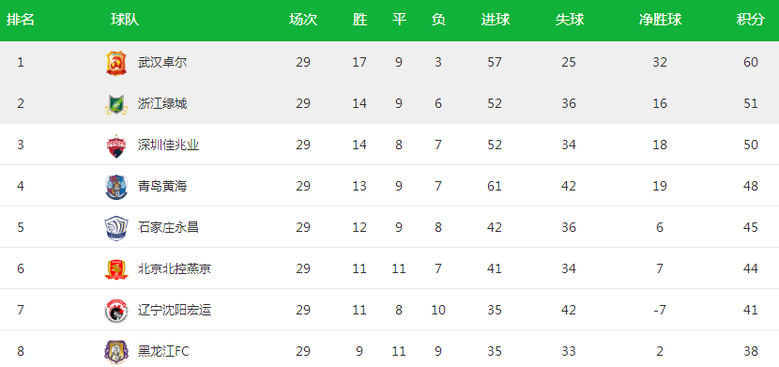Click the 积分 column header
Viewport: 779px width, 367px height.
(x=750, y=20)
